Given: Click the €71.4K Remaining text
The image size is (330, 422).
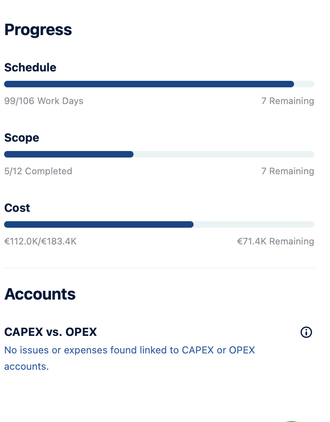Looking at the screenshot, I should (275, 241).
